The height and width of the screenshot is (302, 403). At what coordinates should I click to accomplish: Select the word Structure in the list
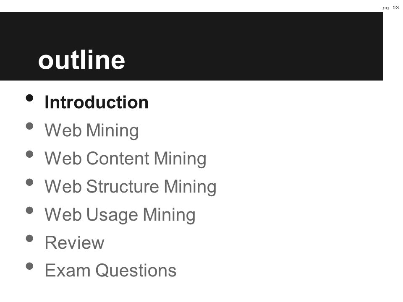click(123, 186)
